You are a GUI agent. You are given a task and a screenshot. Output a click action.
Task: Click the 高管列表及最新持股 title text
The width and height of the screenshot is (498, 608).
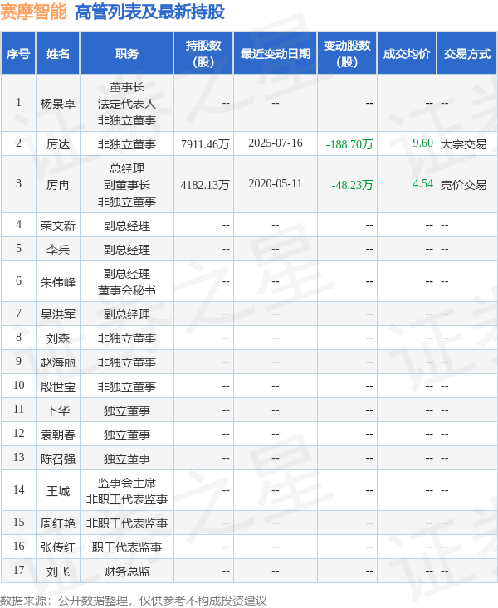(149, 12)
